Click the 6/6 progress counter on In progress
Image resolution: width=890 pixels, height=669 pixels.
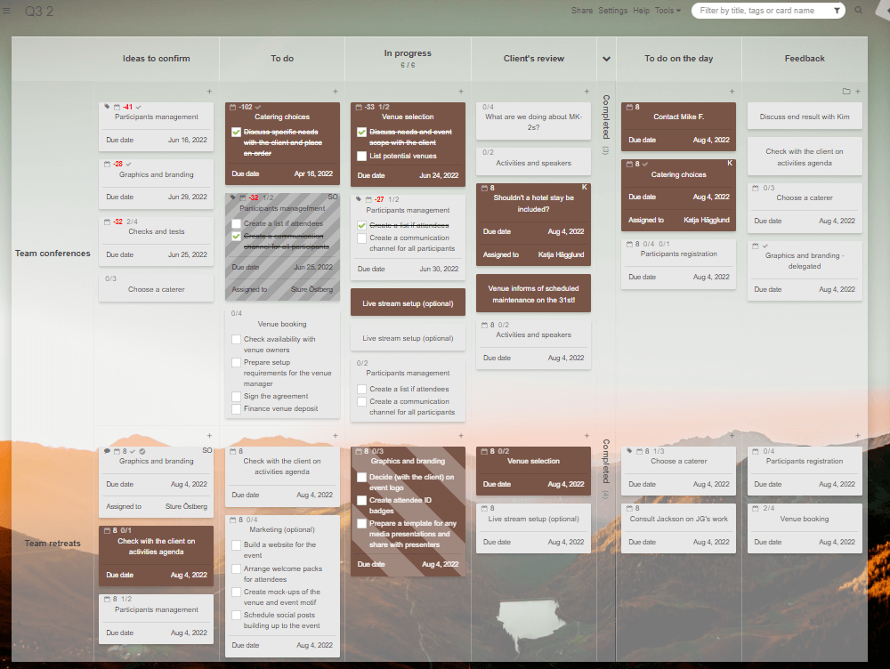point(408,63)
